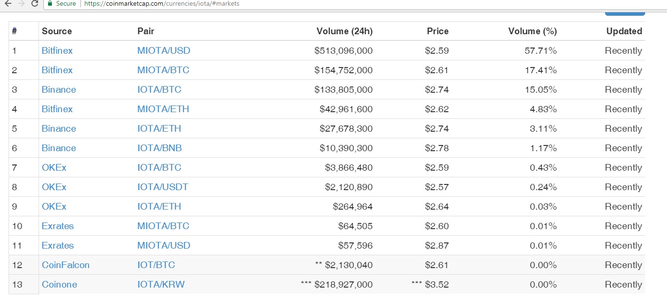Select the 17.41% volume share
667x299 pixels.
pyautogui.click(x=541, y=70)
